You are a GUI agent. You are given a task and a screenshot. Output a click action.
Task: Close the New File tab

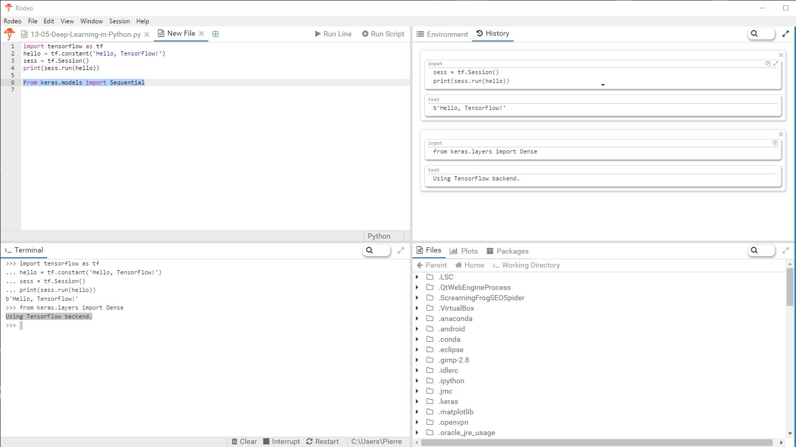pyautogui.click(x=201, y=33)
